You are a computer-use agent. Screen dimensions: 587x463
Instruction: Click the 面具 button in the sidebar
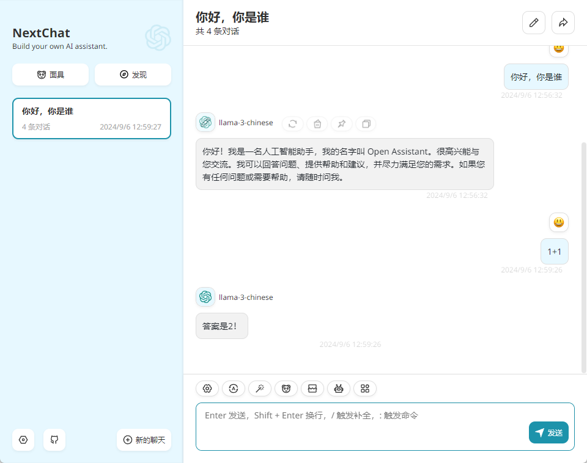(50, 75)
